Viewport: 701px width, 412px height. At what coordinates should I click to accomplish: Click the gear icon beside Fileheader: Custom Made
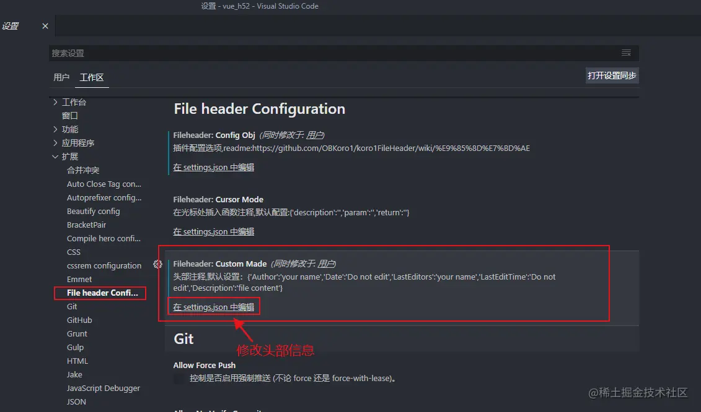(x=157, y=264)
